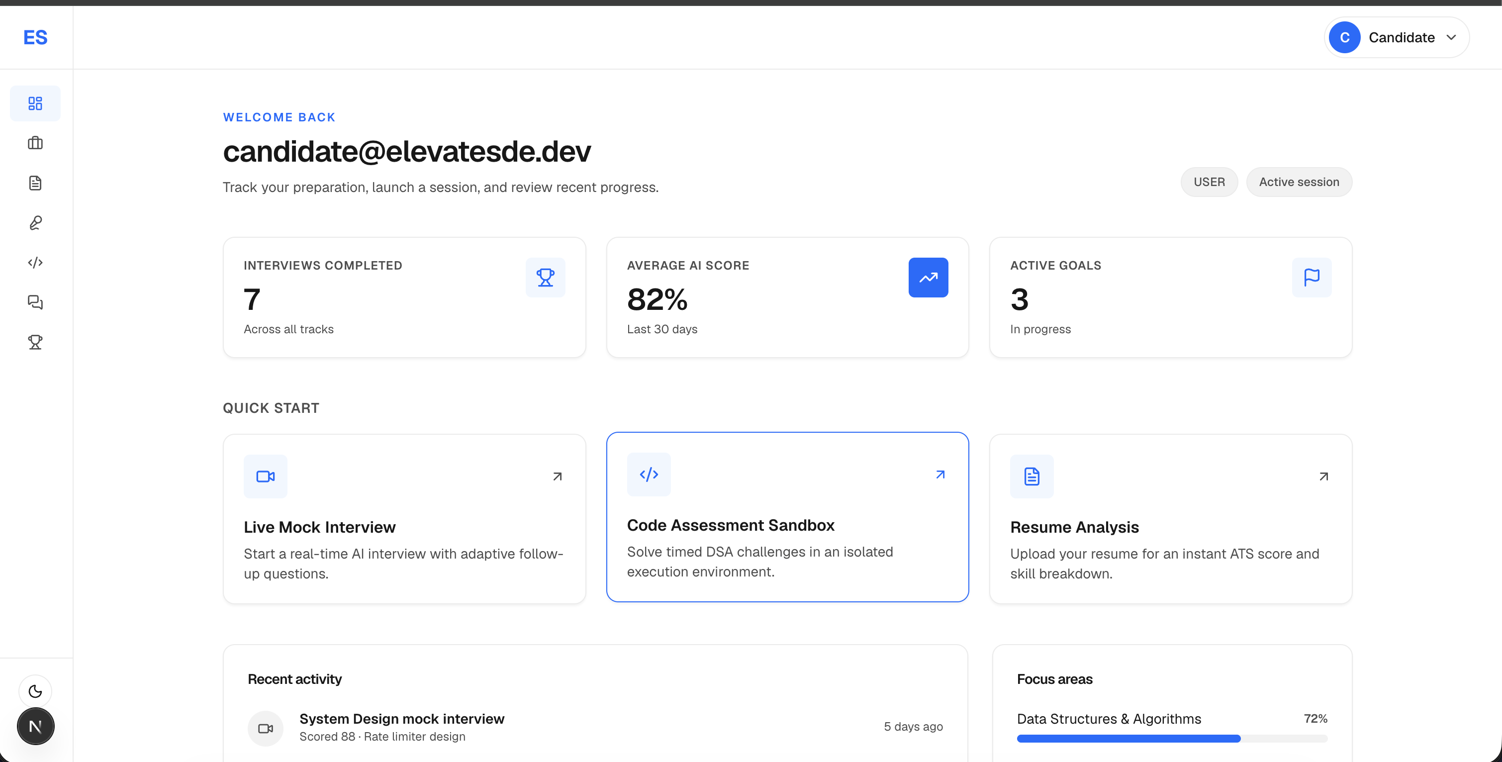Screen dimensions: 1502x762
Task: Click the AVERAGE AI SCORE label
Action: pos(688,266)
